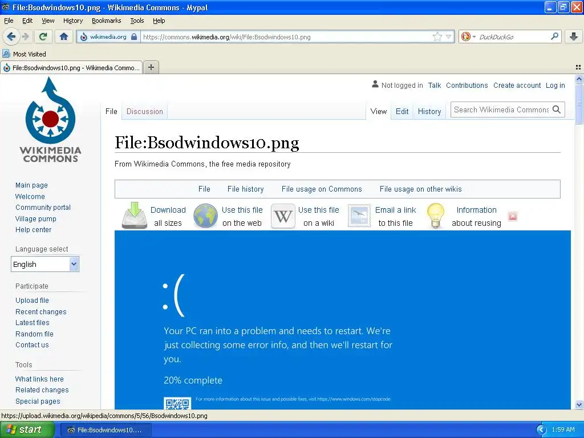The width and height of the screenshot is (584, 438).
Task: Switch to the Discussion tab
Action: (x=144, y=111)
